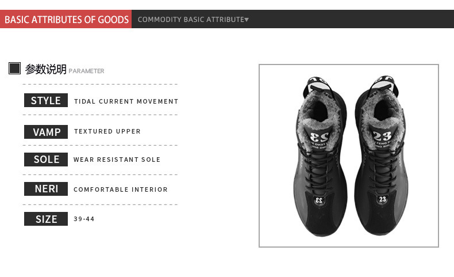Click the TEXTURED UPPER description
Screen dimensions: 454x277
click(107, 131)
